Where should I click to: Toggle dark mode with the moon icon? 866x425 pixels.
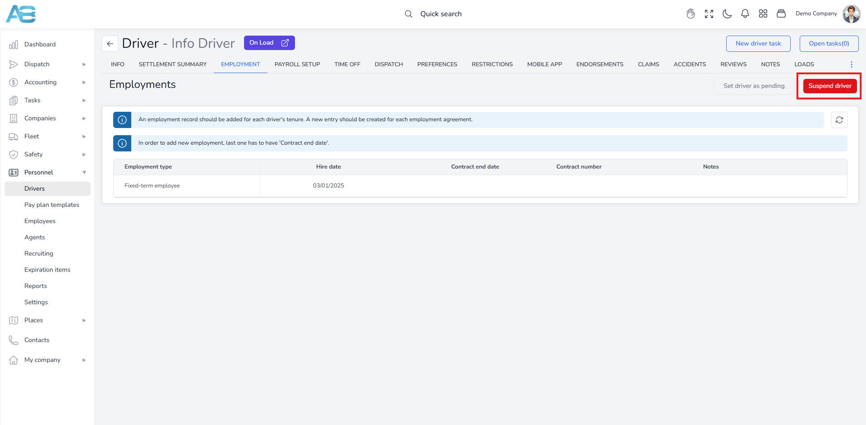tap(727, 14)
